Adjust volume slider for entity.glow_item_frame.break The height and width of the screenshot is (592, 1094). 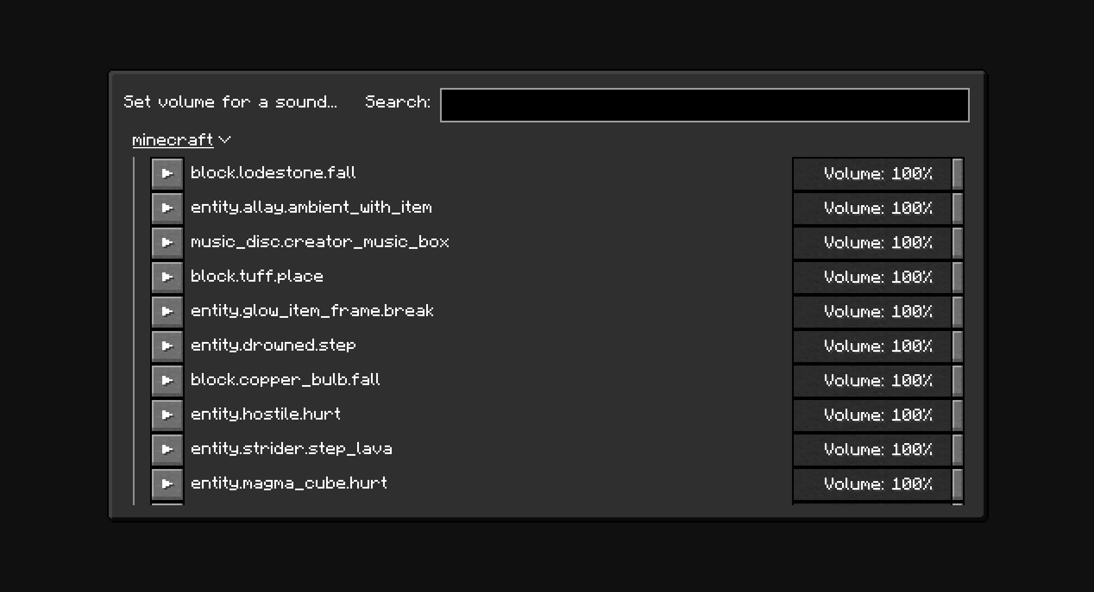click(878, 312)
